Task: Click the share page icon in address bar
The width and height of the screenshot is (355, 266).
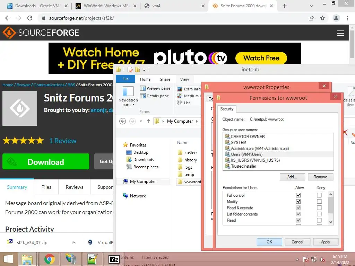Action: click(x=311, y=18)
